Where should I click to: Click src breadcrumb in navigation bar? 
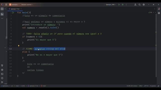point(12,86)
